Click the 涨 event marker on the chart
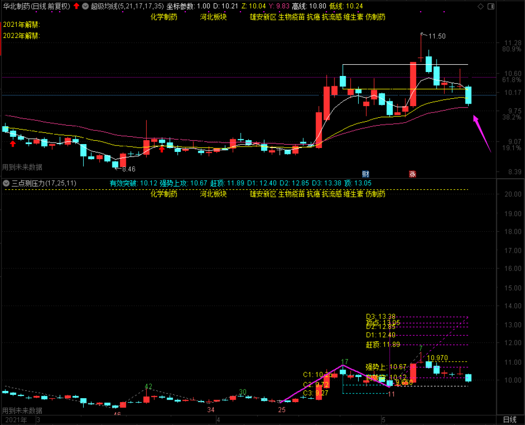 (412, 174)
